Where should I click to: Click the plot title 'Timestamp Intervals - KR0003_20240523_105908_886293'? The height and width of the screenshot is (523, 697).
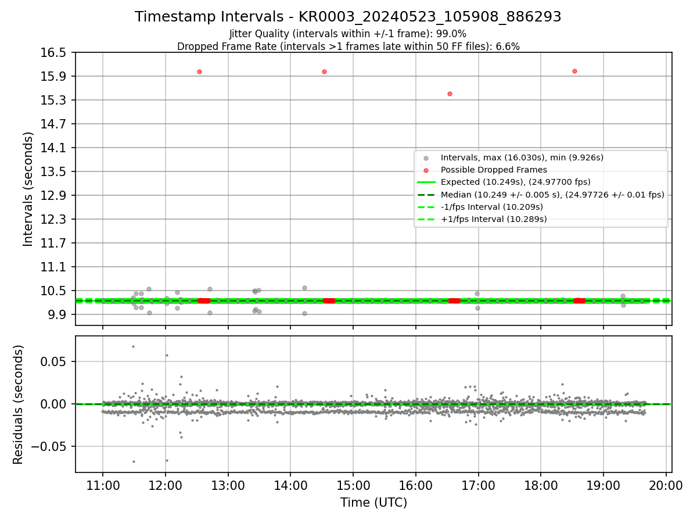[x=348, y=17]
